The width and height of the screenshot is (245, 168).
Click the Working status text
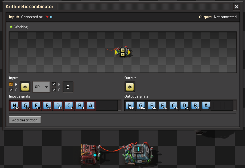(21, 27)
